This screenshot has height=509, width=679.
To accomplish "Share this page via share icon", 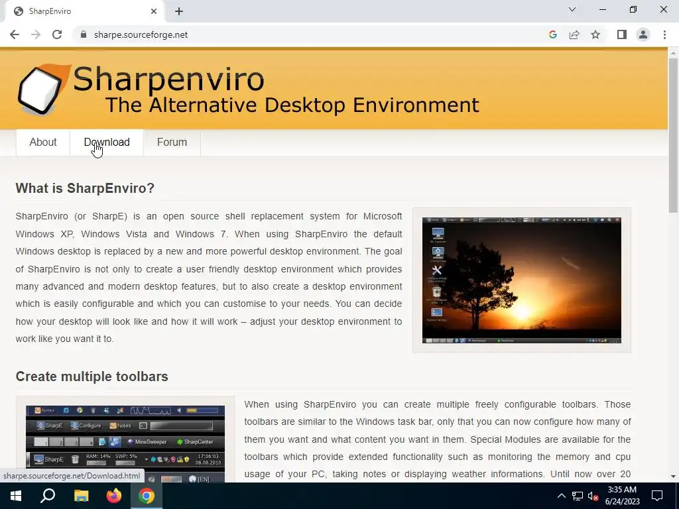I will [574, 34].
